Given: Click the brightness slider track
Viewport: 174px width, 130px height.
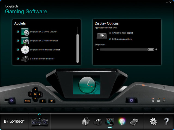Looking at the screenshot, I should click(123, 50).
